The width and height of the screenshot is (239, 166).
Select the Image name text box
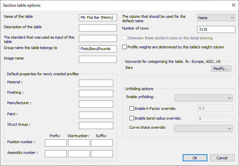click(x=98, y=59)
